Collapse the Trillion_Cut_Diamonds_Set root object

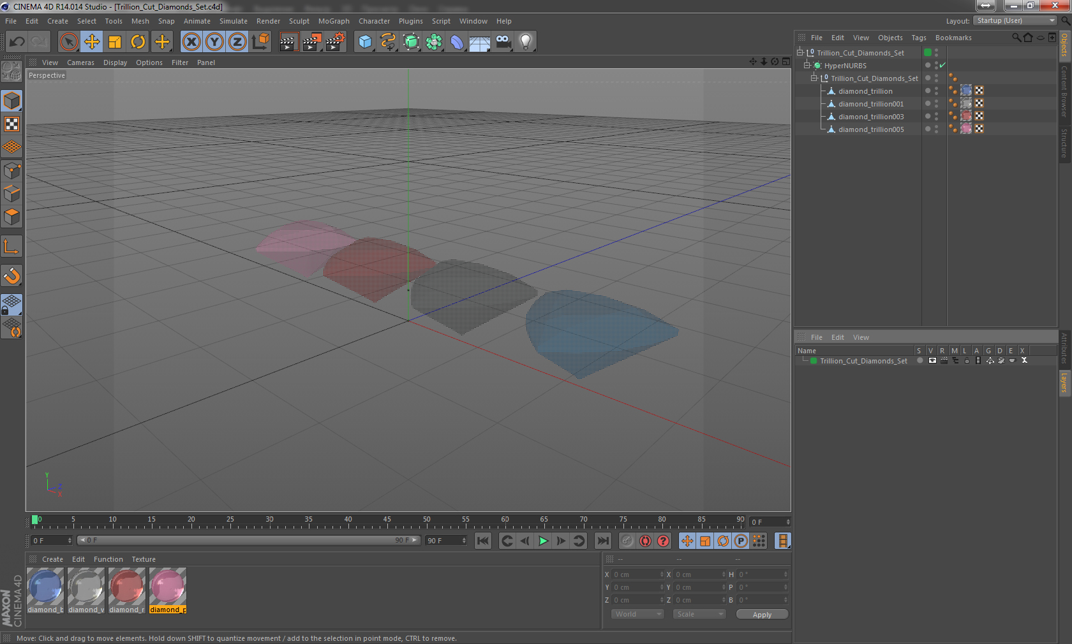(x=800, y=53)
